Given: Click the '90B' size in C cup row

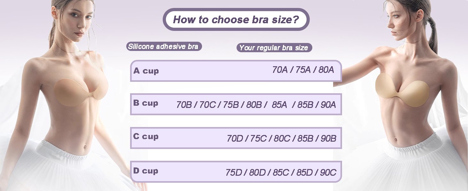Looking at the screenshot, I should click(x=328, y=138).
